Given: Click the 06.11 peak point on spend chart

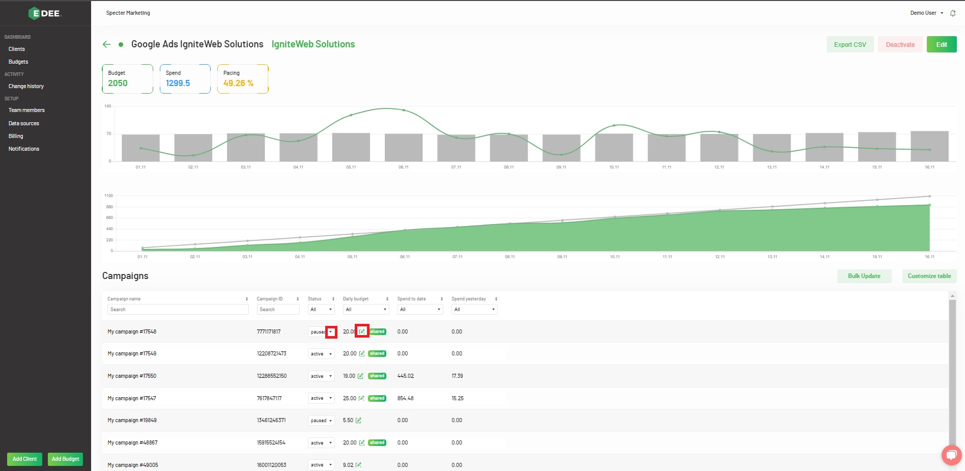Looking at the screenshot, I should tap(404, 110).
